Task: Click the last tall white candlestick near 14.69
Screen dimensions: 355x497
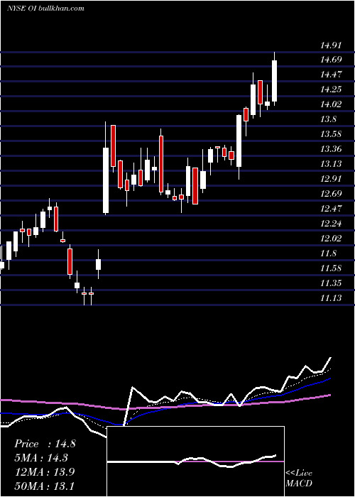Action: click(275, 81)
